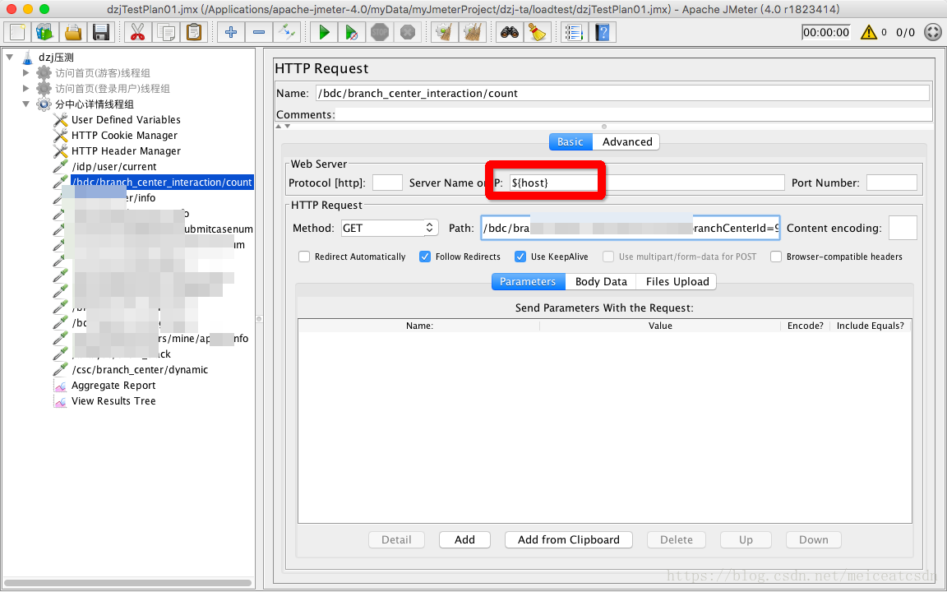Click the Add parameter button

coord(464,539)
